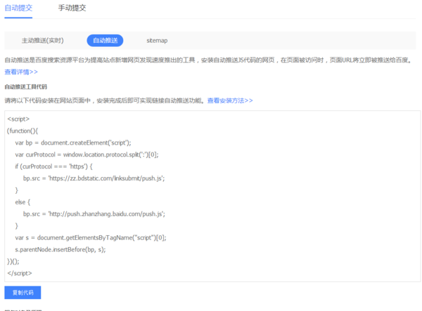Click the zz.bdstatic.com push.js line
This screenshot has width=422, height=311.
pyautogui.click(x=94, y=178)
